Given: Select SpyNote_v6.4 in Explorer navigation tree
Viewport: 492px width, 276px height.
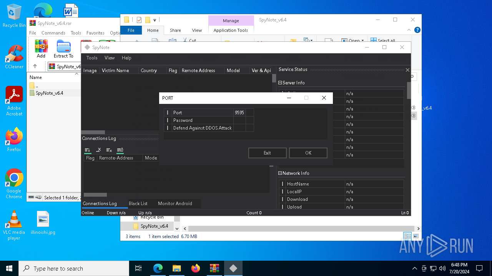Looking at the screenshot, I should click(x=154, y=226).
